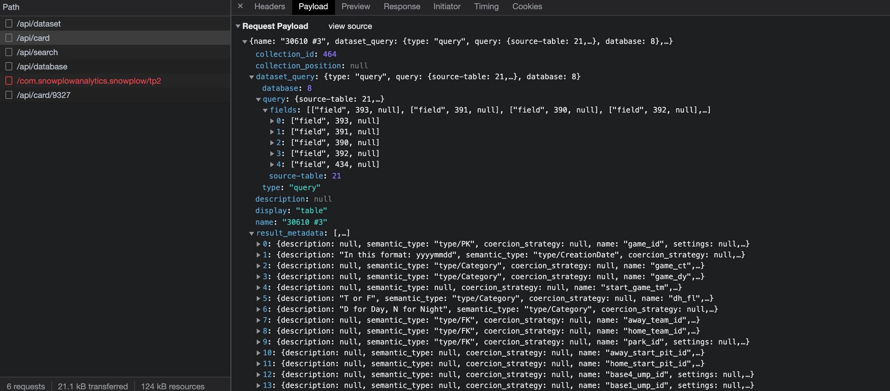Check the /api/database checkbox
The width and height of the screenshot is (890, 391).
(x=9, y=66)
